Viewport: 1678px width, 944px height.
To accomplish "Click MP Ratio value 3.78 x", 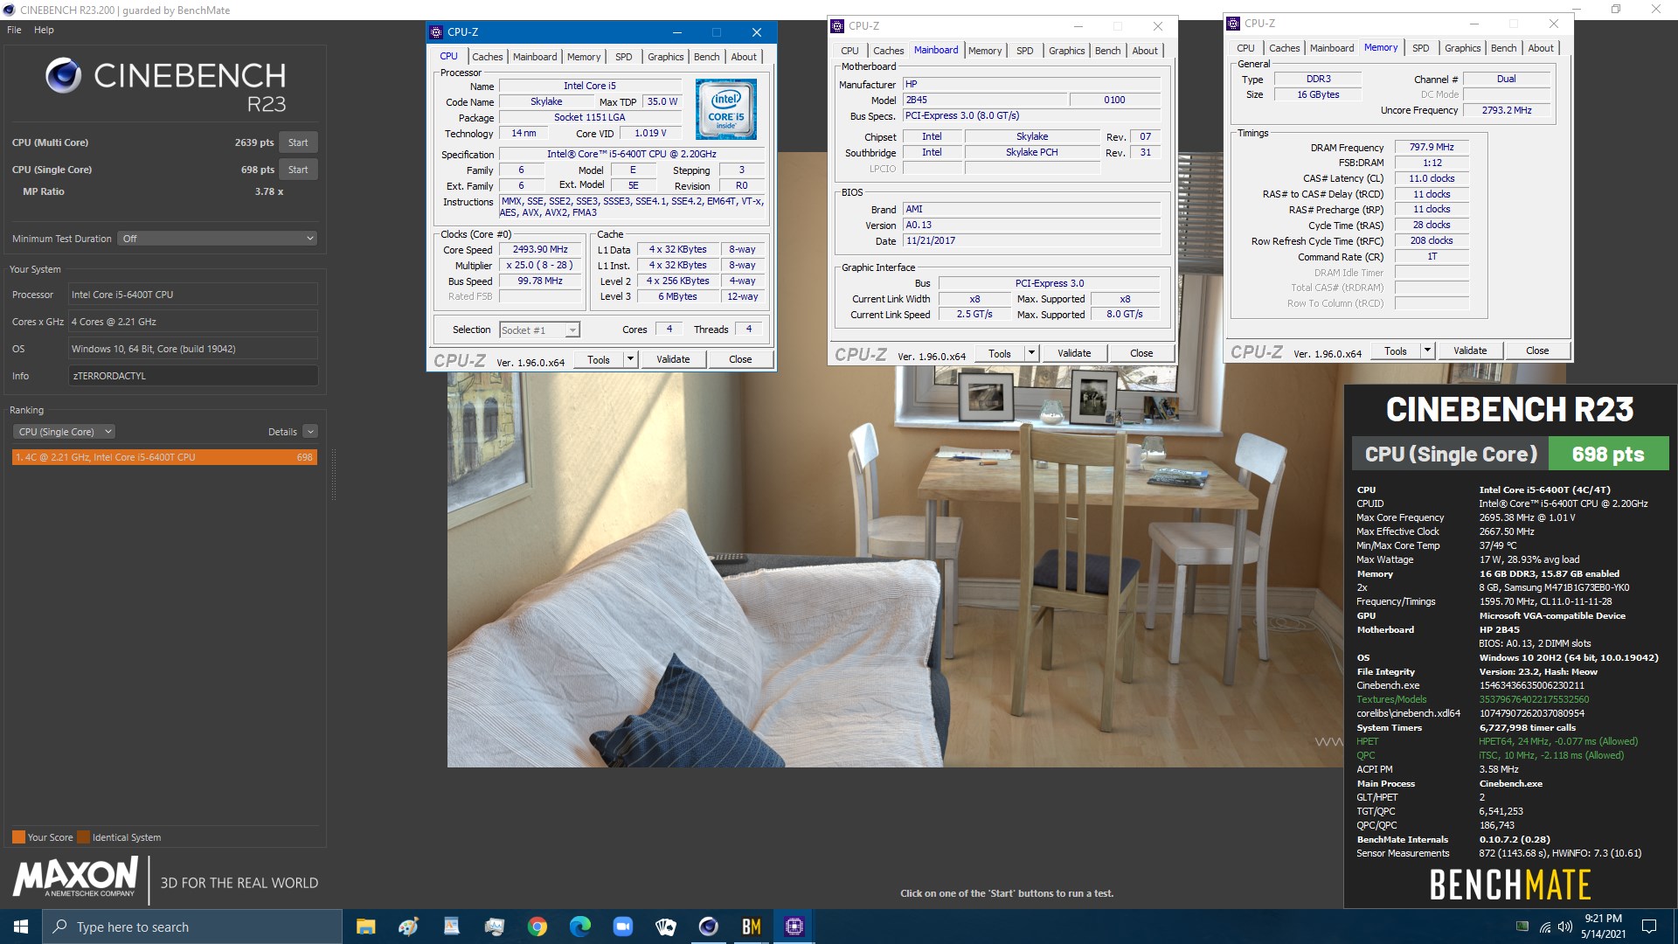I will (x=269, y=191).
